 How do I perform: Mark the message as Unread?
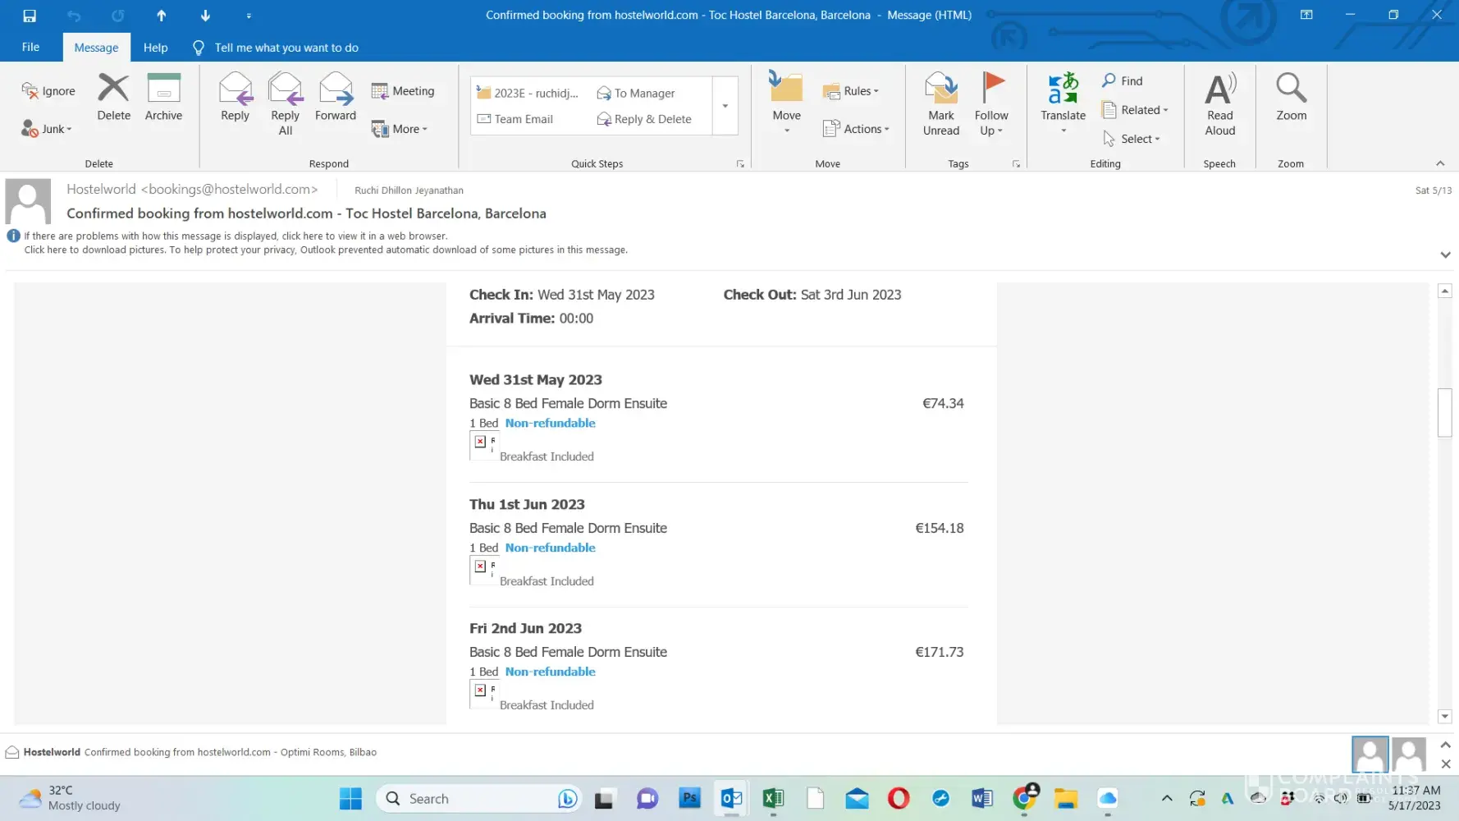tap(940, 103)
